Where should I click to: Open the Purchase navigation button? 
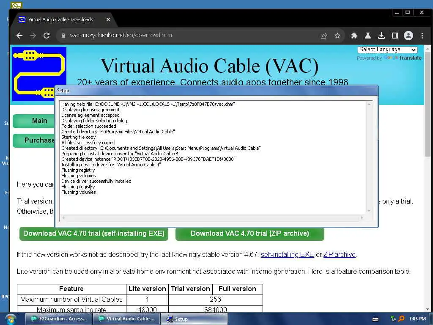pos(34,140)
